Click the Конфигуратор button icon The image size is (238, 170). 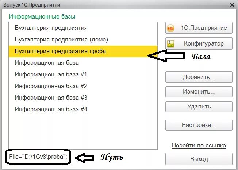(170, 44)
